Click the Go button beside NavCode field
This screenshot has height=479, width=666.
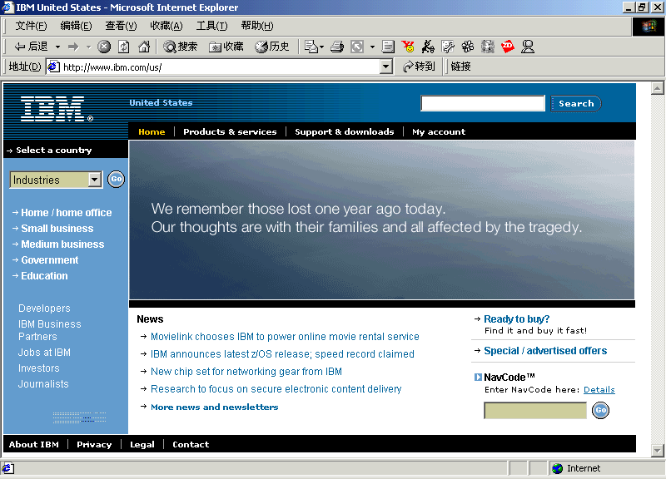[600, 410]
